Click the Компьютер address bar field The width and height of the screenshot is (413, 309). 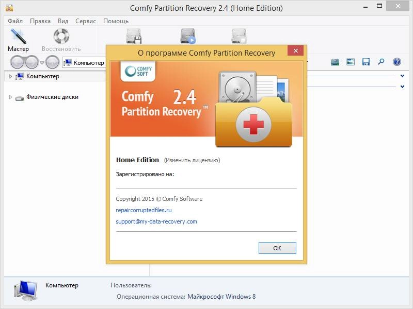click(x=84, y=63)
